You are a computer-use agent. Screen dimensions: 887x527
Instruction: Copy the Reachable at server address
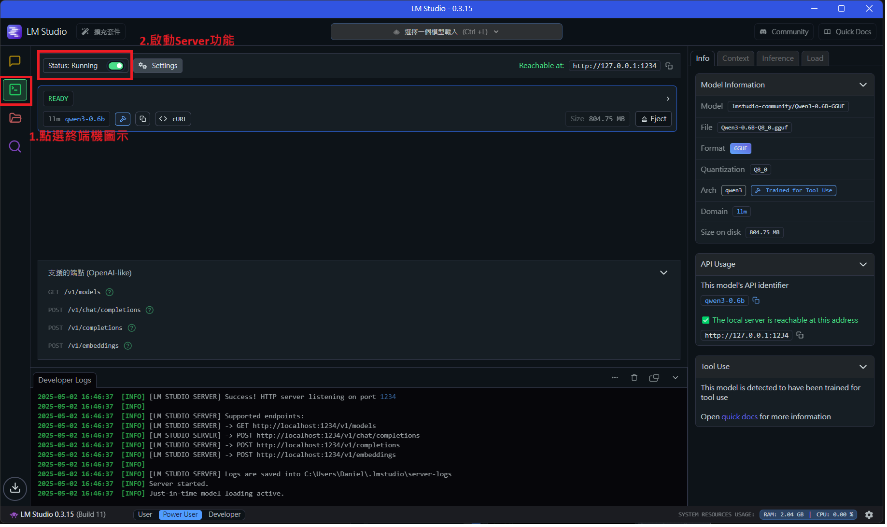tap(669, 66)
